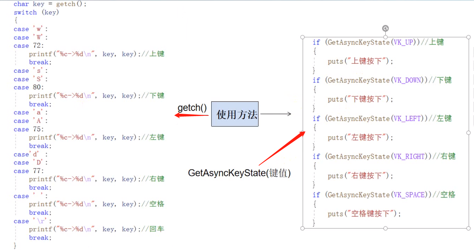Viewport: 474px width, 250px height.
Task: Click the puts("上键按下") line
Action: pos(361,61)
